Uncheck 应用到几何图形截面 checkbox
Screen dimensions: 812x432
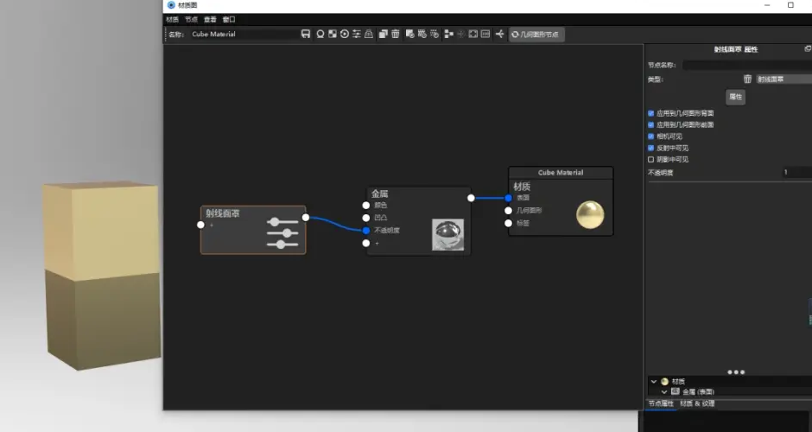click(651, 124)
